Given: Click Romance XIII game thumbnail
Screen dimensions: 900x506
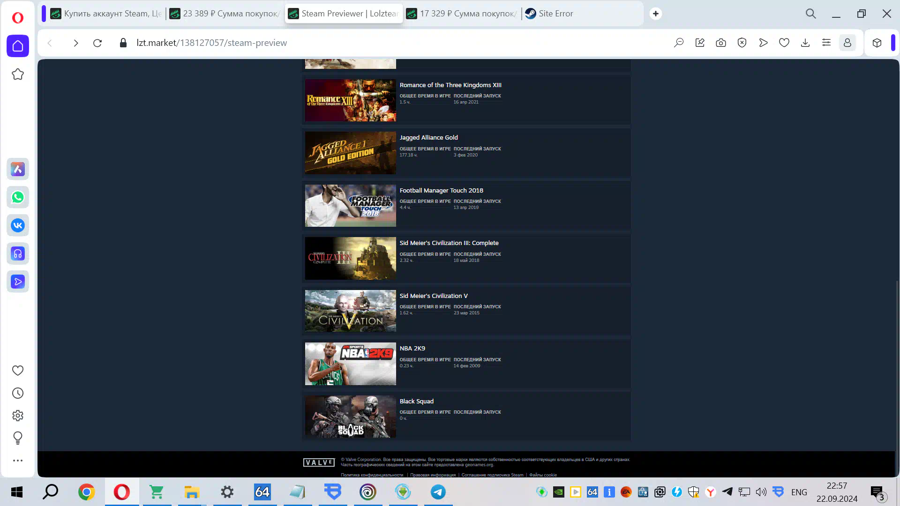Looking at the screenshot, I should coord(351,100).
